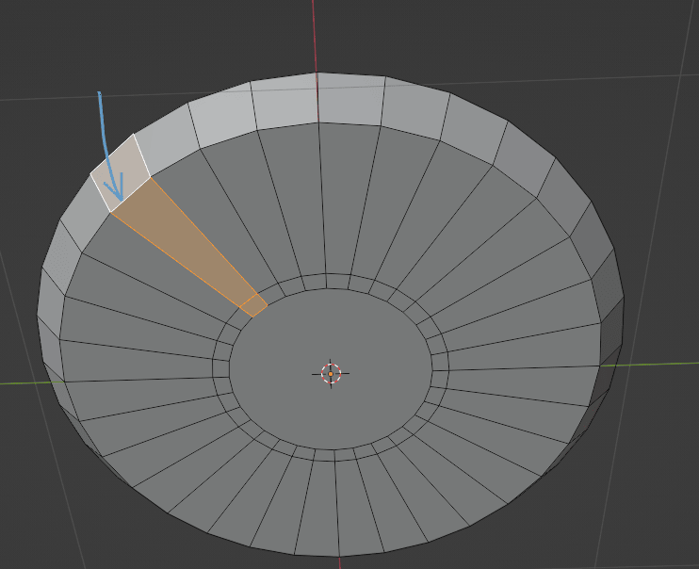Click the small orange face in the inner ring
The width and height of the screenshot is (699, 569).
pos(252,304)
